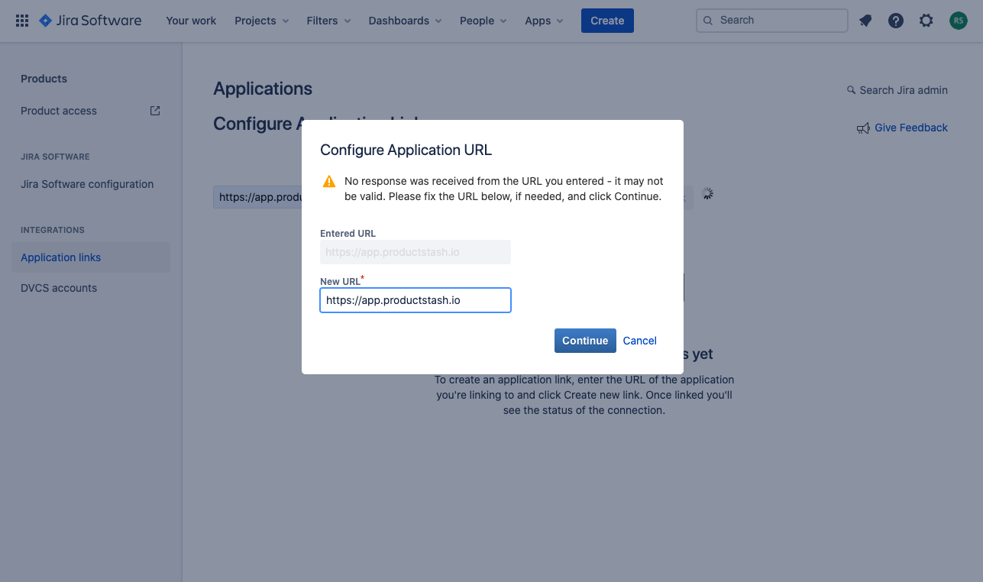Select Application links in sidebar
Viewport: 983px width, 582px height.
click(x=91, y=257)
